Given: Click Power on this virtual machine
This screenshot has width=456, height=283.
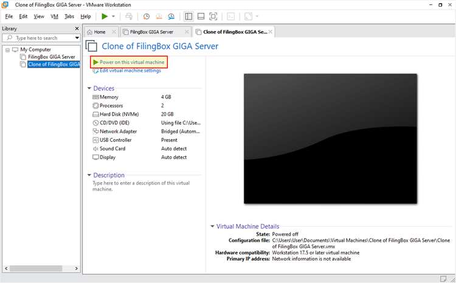Looking at the screenshot, I should (x=131, y=62).
